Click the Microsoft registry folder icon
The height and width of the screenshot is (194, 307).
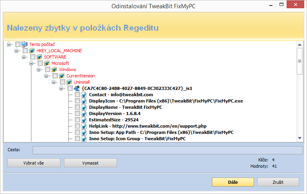pyautogui.click(x=47, y=63)
